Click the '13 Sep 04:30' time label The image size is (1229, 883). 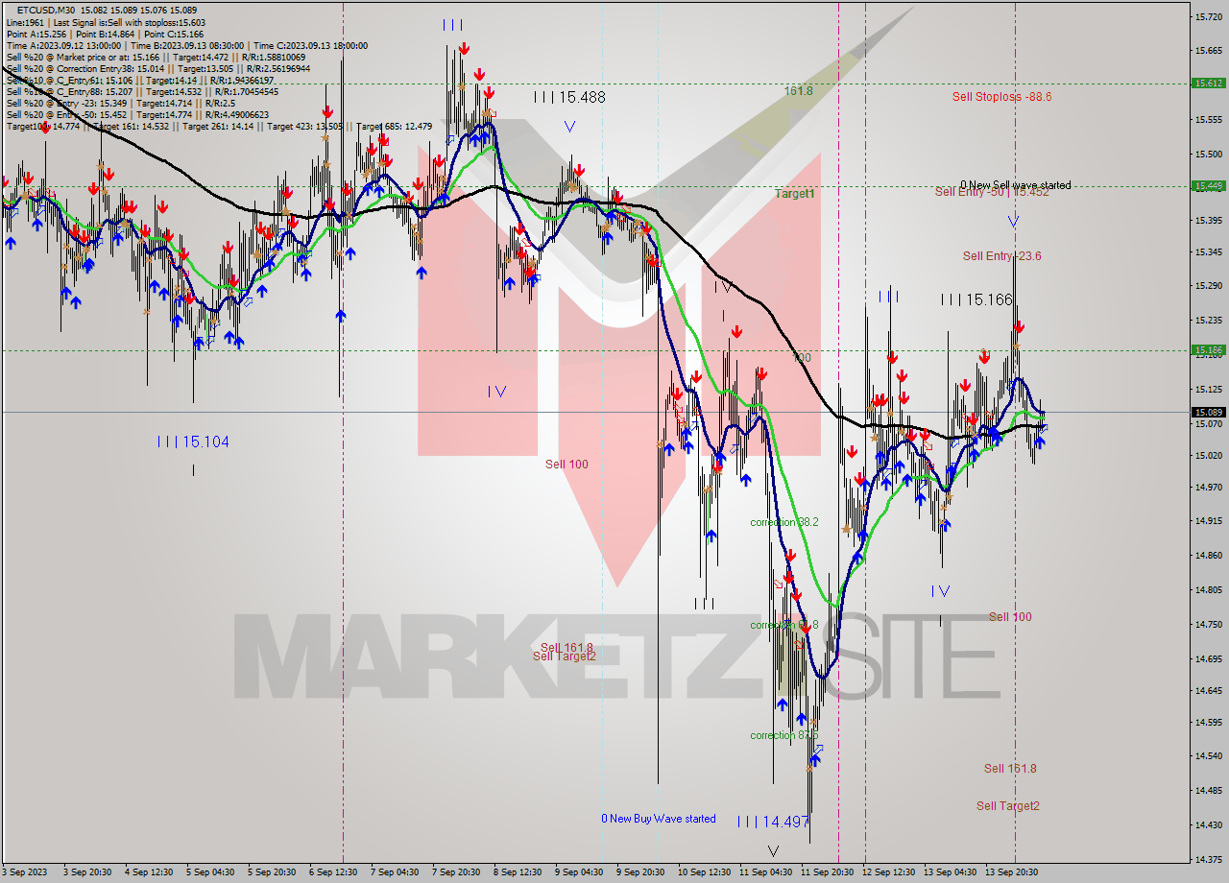tap(950, 872)
